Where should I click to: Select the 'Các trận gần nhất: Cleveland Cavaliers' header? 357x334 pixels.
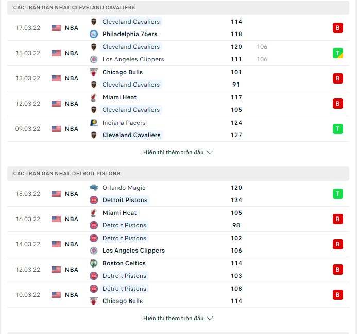click(178, 8)
